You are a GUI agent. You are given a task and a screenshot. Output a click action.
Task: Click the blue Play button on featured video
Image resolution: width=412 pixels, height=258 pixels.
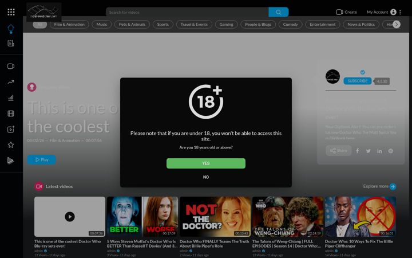(42, 160)
